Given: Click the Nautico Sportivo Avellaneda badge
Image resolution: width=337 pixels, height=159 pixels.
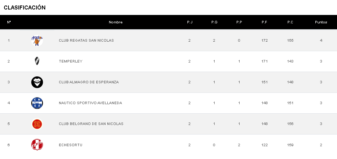Looking at the screenshot, I should click(37, 103).
